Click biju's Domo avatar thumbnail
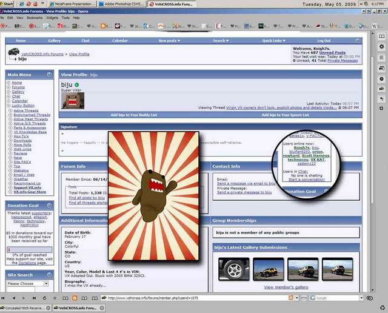 [x=73, y=101]
